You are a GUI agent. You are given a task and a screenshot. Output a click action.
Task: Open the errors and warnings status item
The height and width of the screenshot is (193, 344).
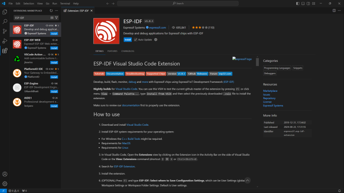coord(13,191)
